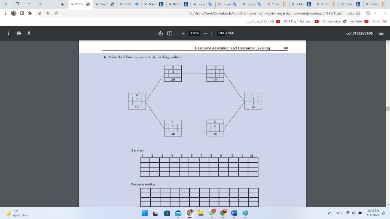390x219 pixels.
Task: Close the CamS tab
Action: pyautogui.click(x=97, y=4)
